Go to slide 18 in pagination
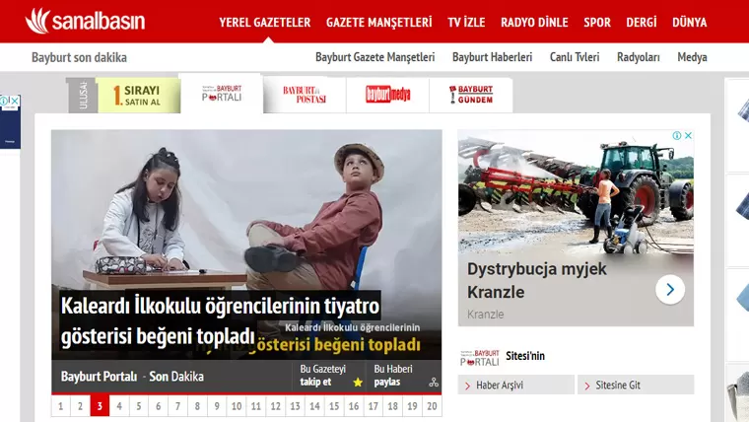 click(x=393, y=406)
